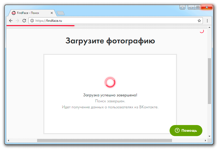This screenshot has width=217, height=149.
Task: Click the horizontal scrollbar thumb
Action: click(104, 140)
